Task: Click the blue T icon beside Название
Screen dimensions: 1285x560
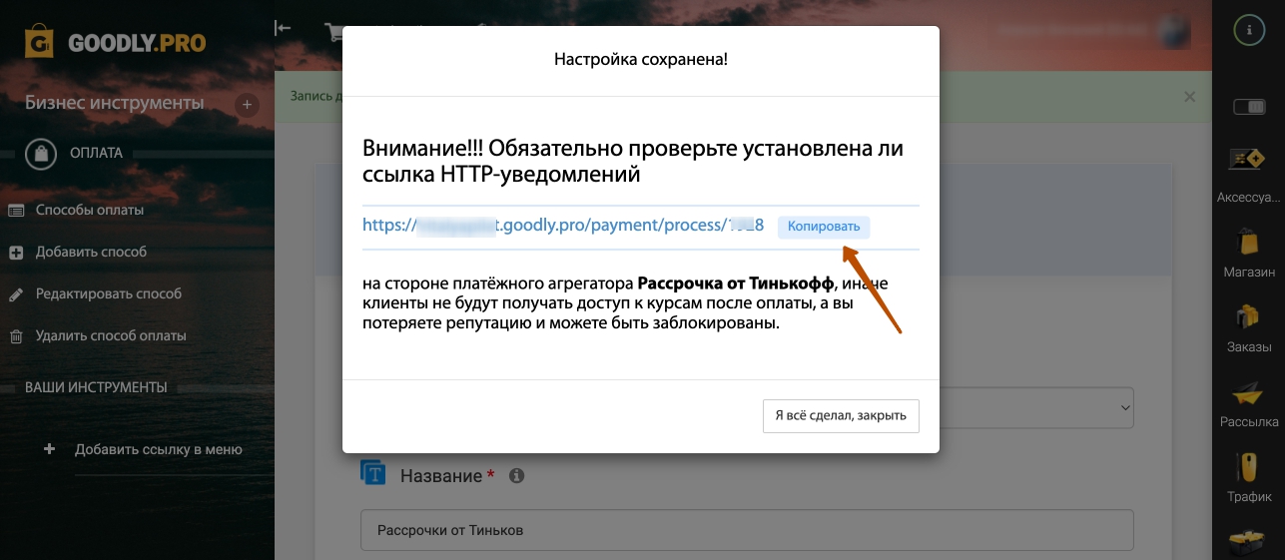Action: click(373, 472)
